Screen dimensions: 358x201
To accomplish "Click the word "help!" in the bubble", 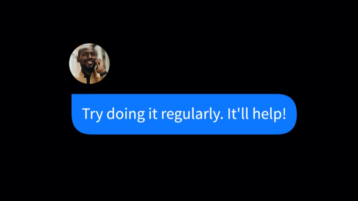I will (x=270, y=114).
